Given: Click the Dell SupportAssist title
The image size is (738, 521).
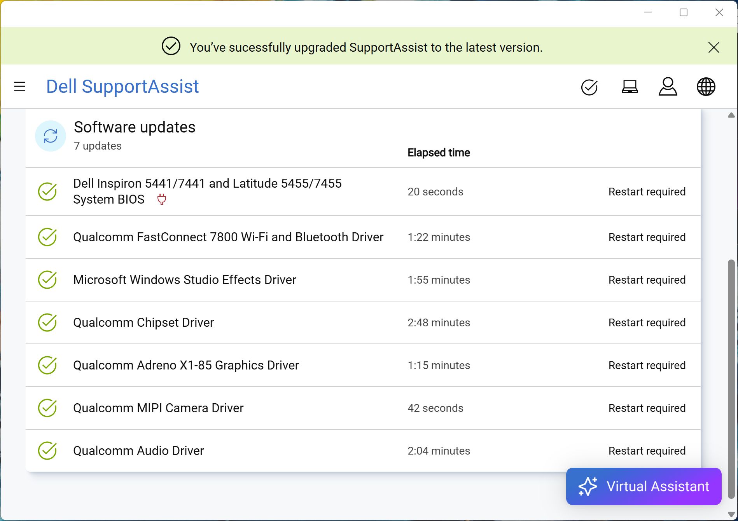Looking at the screenshot, I should [x=122, y=86].
